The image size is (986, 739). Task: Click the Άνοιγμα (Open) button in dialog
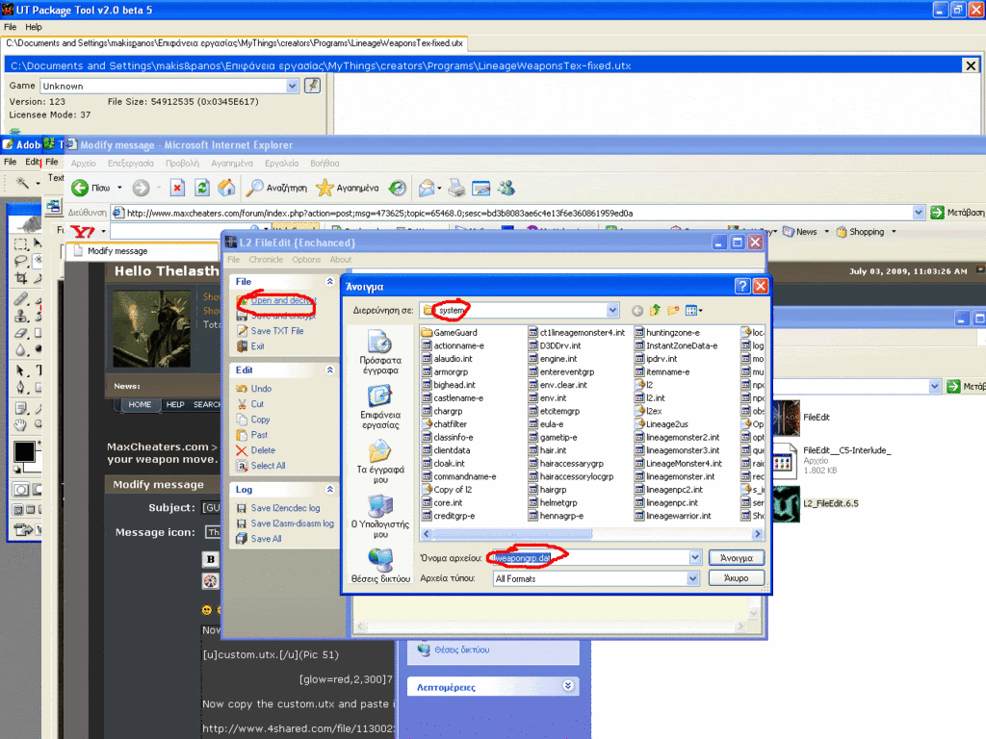click(x=737, y=557)
